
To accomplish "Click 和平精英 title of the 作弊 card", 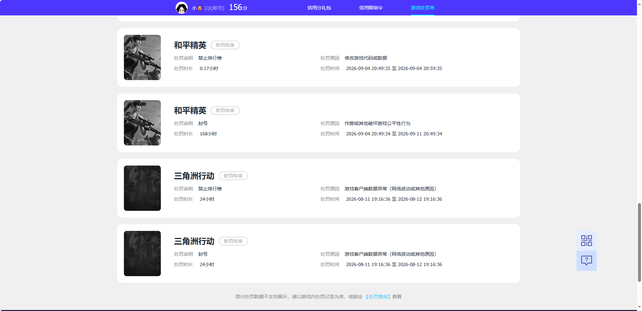I will pos(190,111).
